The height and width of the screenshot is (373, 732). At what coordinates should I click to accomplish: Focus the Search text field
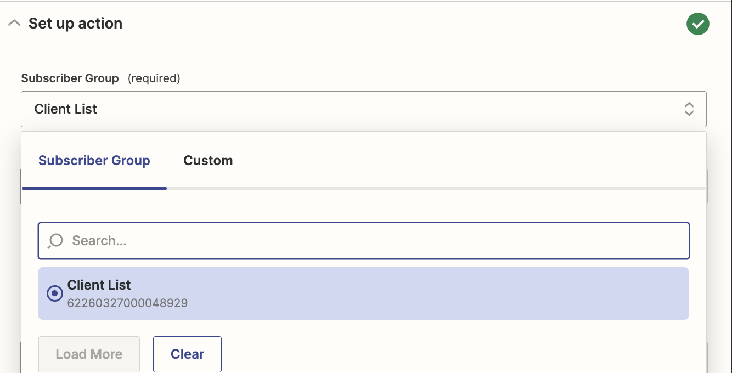click(x=373, y=241)
